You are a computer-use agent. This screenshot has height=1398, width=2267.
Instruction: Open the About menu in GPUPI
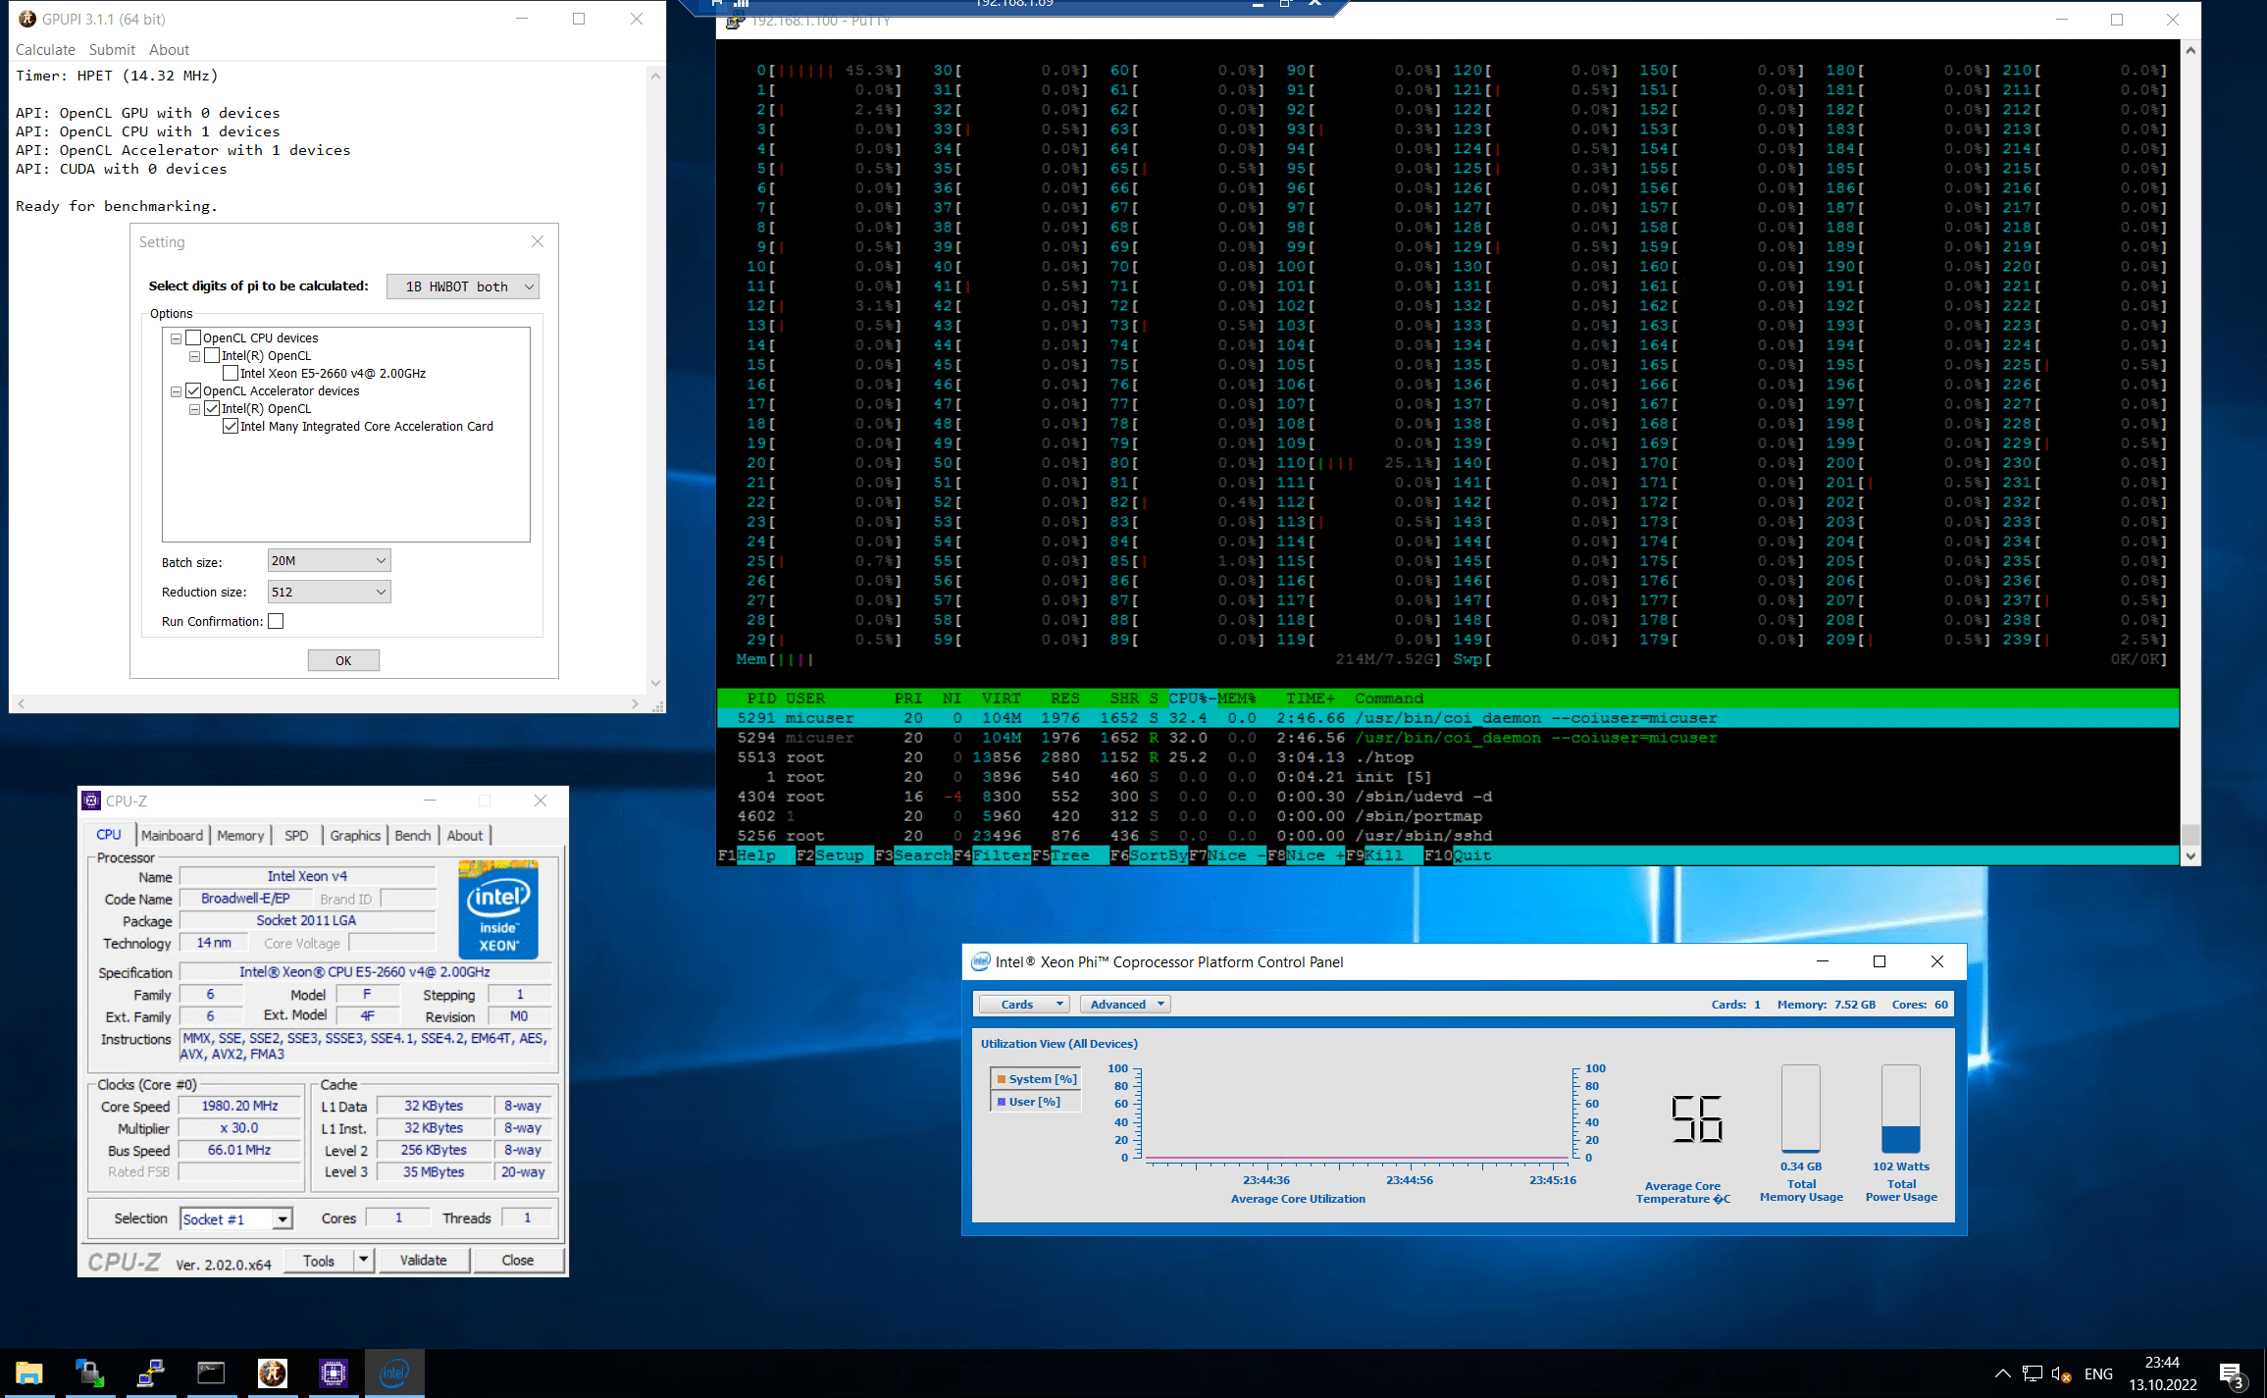tap(169, 49)
